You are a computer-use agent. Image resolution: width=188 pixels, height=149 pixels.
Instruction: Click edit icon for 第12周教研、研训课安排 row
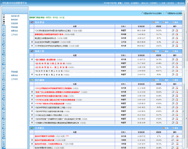(x=173, y=59)
